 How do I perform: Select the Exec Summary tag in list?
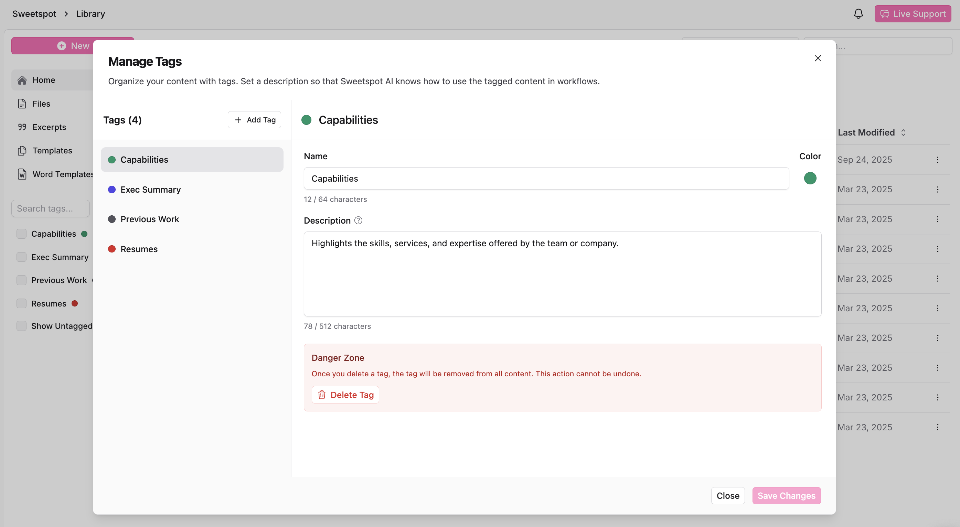tap(151, 189)
